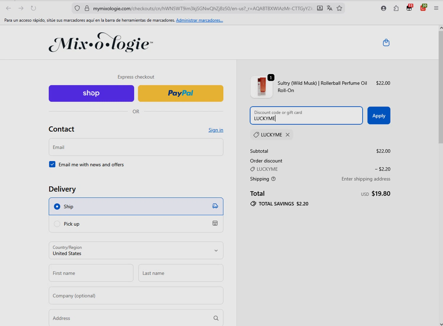Open the browser hamburger menu

point(436,8)
